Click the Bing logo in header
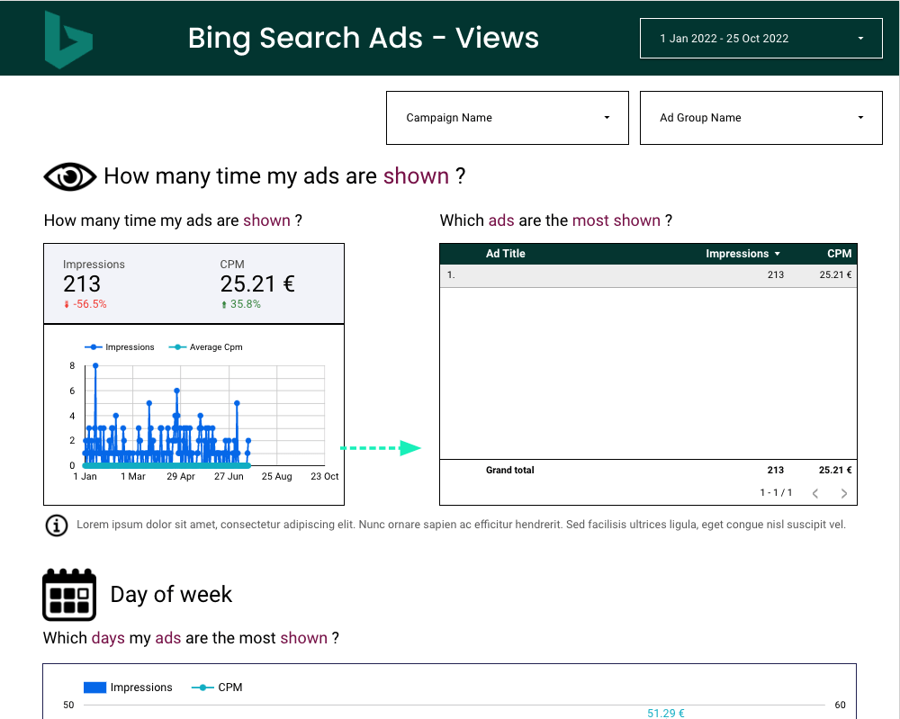The image size is (900, 719). (68, 40)
